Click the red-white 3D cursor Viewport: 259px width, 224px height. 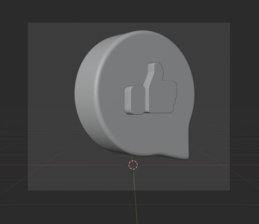pyautogui.click(x=133, y=165)
